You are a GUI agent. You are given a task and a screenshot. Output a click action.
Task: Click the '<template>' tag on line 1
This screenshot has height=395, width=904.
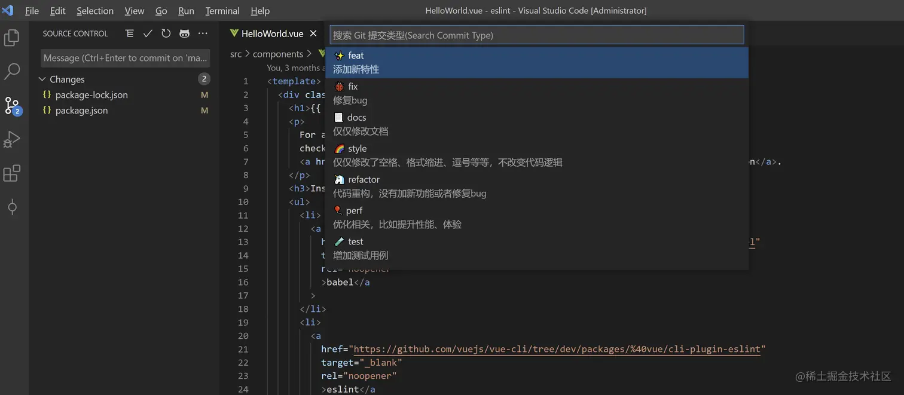pyautogui.click(x=294, y=81)
